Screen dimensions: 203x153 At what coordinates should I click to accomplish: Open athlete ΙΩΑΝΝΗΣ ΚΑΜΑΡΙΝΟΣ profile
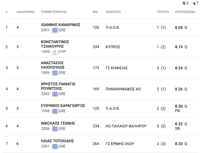click(x=61, y=25)
